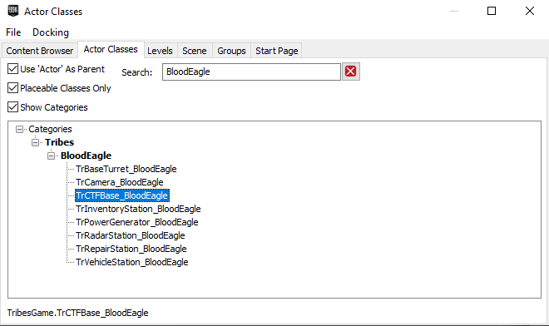This screenshot has height=326, width=549.
Task: Select the highlighted TrCTFBase_BloodEagle item
Action: pos(122,195)
